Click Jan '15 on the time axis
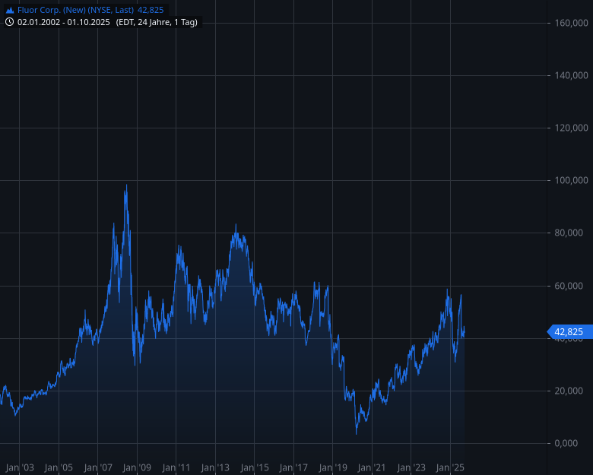593x475 pixels. (255, 467)
